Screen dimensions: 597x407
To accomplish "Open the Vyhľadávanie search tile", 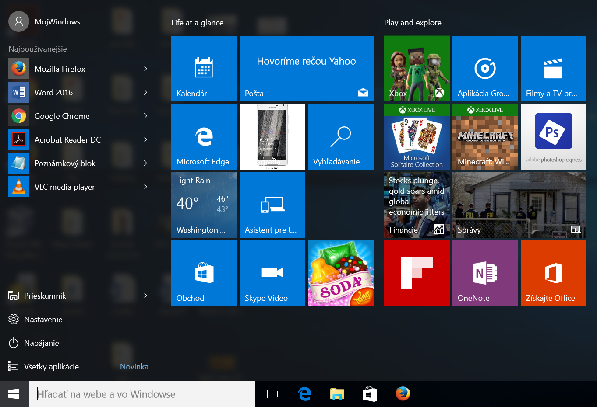I will click(x=341, y=137).
